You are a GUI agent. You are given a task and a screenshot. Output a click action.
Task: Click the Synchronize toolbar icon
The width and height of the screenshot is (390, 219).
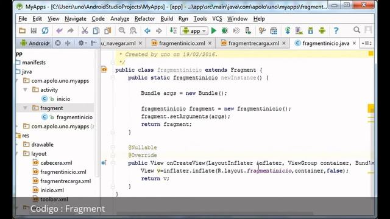click(x=45, y=30)
